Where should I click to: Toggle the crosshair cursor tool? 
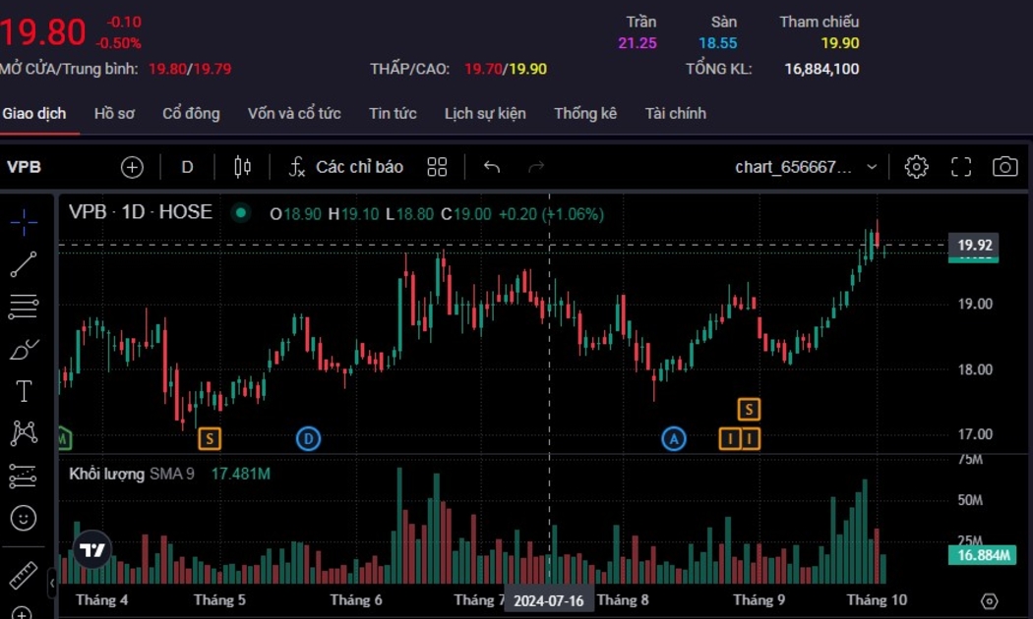tap(24, 222)
